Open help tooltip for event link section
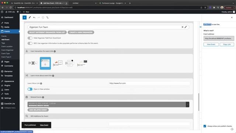The height and width of the screenshot is (133, 236). point(53,76)
